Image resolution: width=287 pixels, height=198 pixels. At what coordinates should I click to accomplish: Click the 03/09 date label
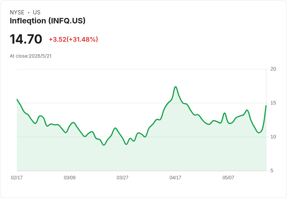69,177
